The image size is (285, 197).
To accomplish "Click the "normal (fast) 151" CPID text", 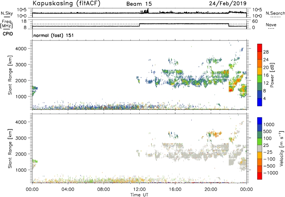I will tap(54, 35).
